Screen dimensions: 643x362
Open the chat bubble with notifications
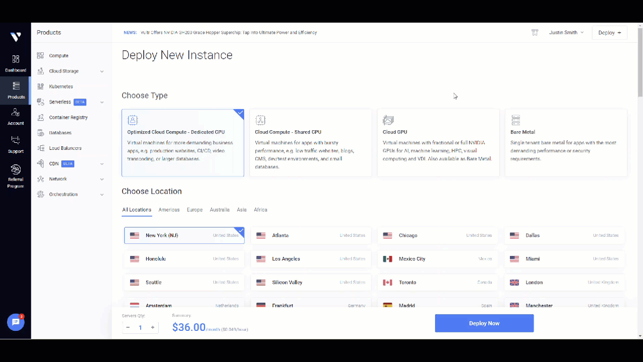click(x=16, y=322)
